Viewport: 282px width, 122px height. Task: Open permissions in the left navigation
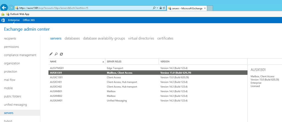11,47
